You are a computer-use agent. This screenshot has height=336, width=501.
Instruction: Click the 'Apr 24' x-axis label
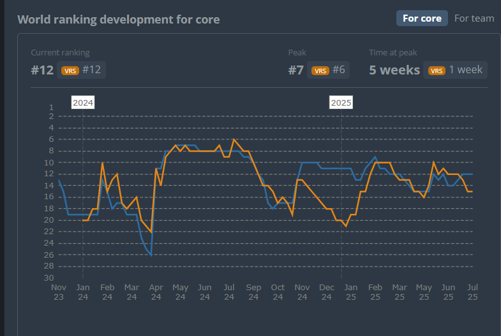tap(156, 292)
